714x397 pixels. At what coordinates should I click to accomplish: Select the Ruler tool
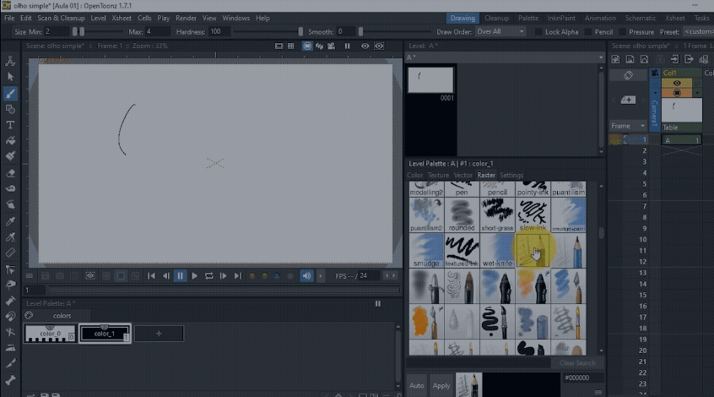tap(10, 253)
